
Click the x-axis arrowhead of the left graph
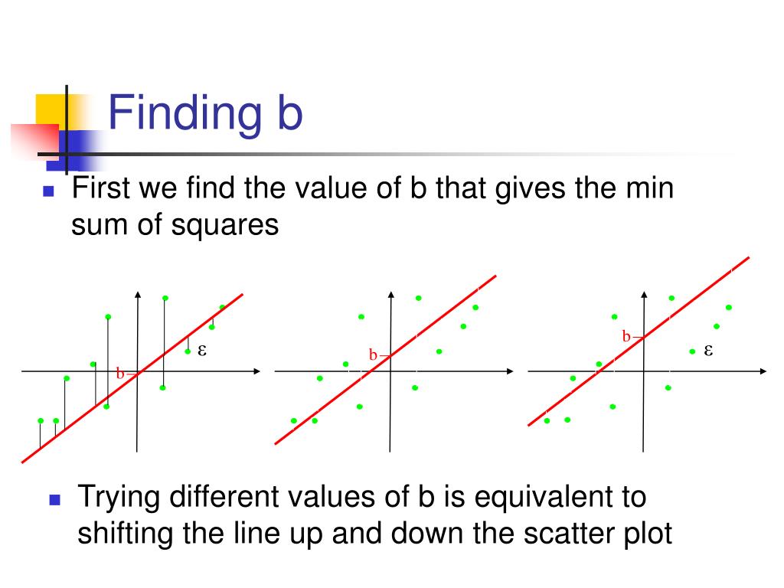[257, 371]
